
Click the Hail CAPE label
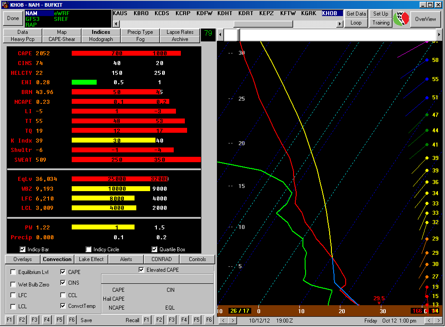(114, 298)
